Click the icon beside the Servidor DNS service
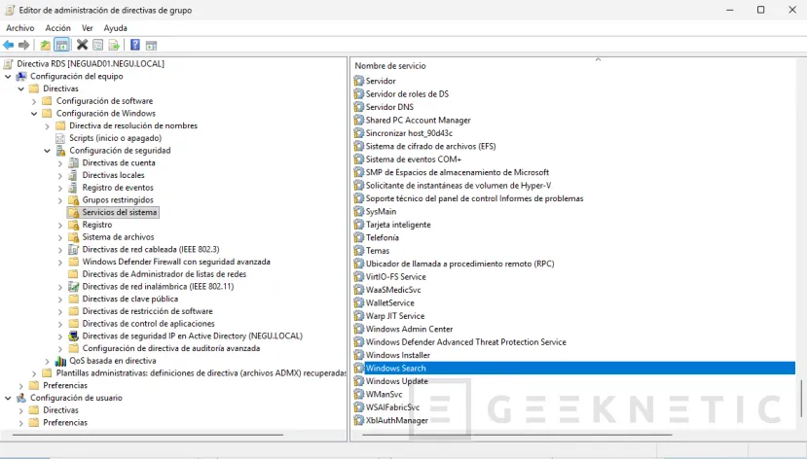Image resolution: width=807 pixels, height=459 pixels. pos(359,106)
